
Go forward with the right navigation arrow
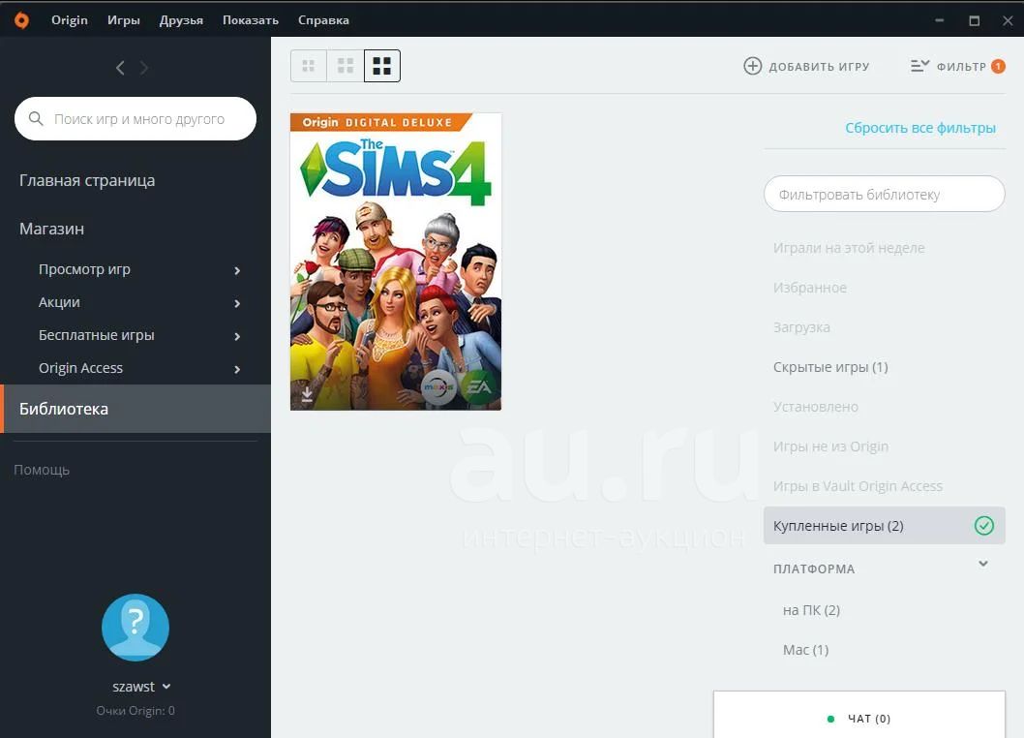point(143,68)
